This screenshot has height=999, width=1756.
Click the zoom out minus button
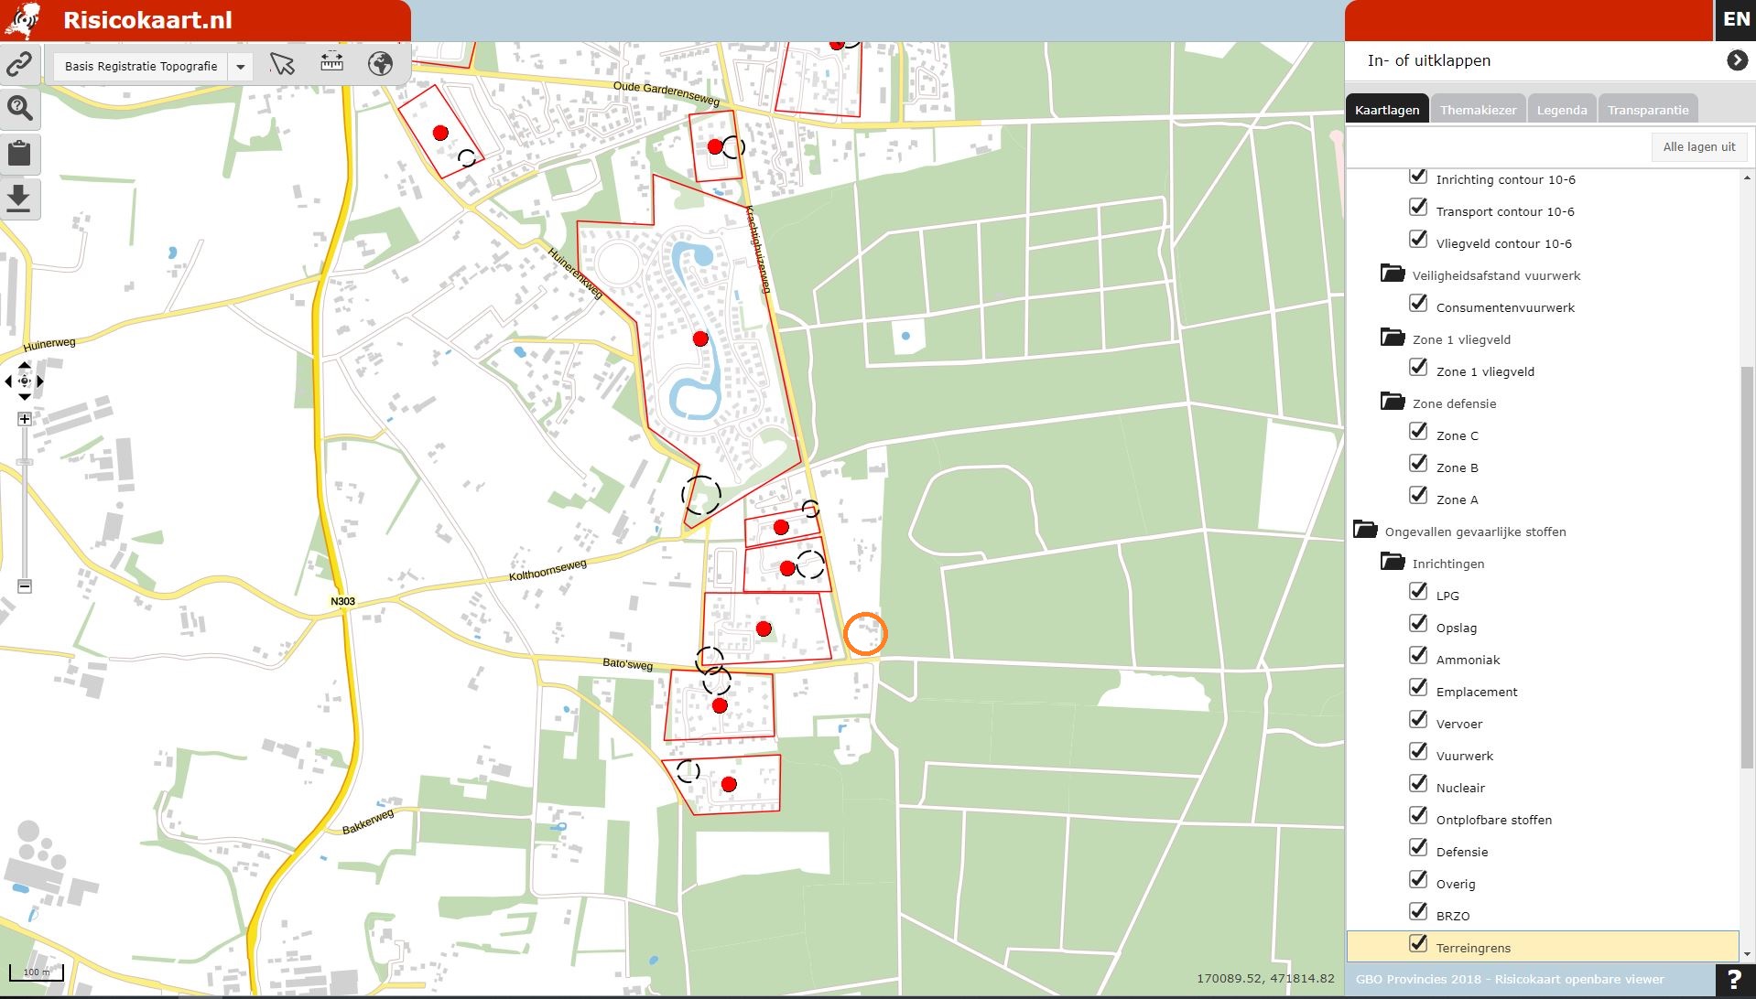(25, 586)
